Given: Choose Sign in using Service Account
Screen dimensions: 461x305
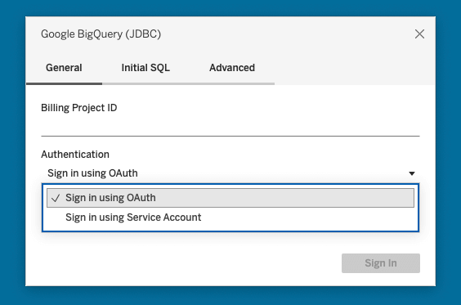Looking at the screenshot, I should tap(230, 218).
